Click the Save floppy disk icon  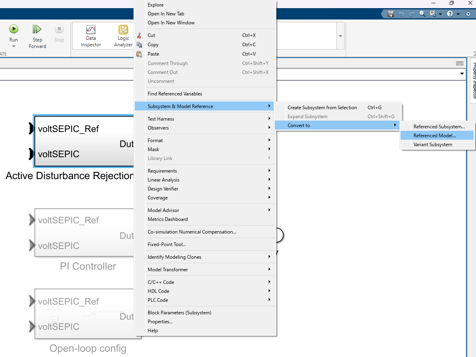click(x=391, y=14)
